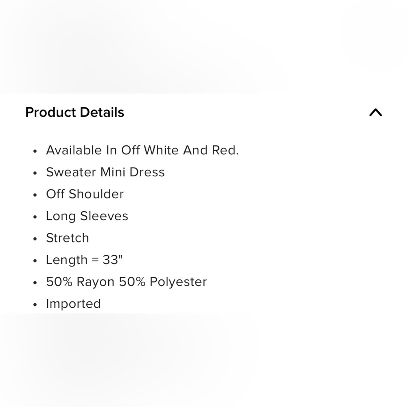Viewport: 407px width, 407px height.
Task: Click the bullet before Length = 33"
Action: [x=35, y=260]
